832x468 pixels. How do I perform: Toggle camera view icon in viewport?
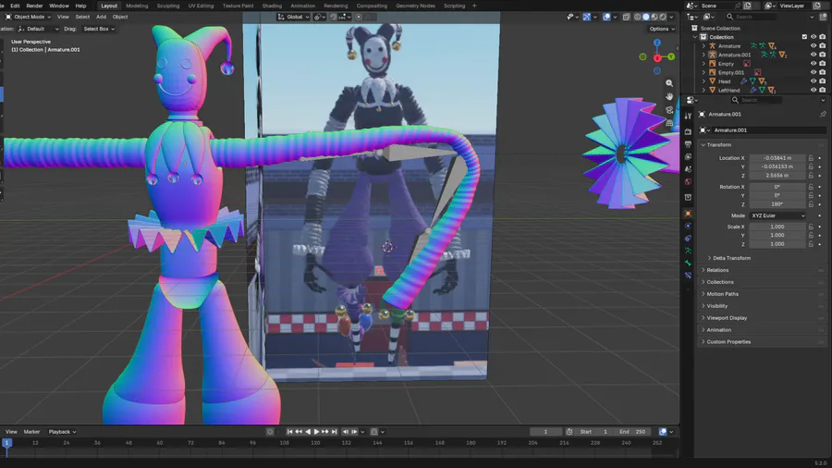pyautogui.click(x=669, y=110)
